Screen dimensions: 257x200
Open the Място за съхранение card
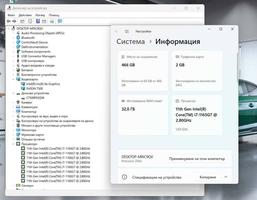(x=143, y=71)
